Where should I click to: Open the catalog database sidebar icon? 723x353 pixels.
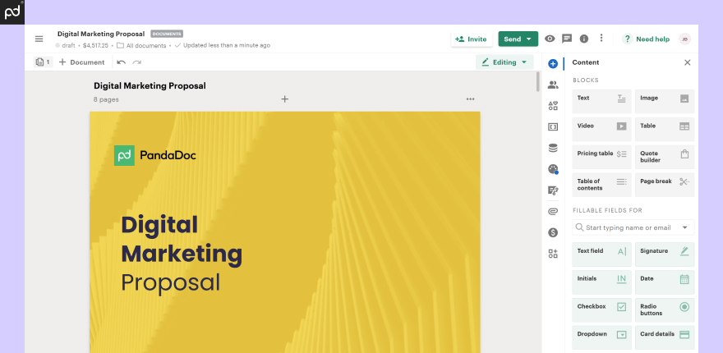coord(553,148)
